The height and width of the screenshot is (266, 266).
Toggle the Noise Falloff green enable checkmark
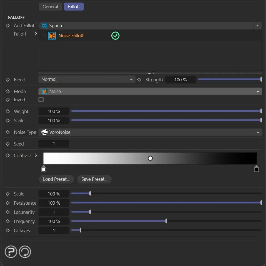[x=115, y=36]
